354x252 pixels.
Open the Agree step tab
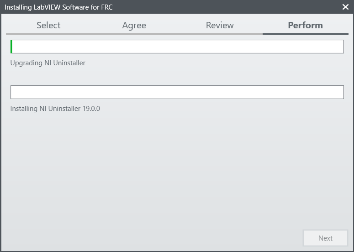point(134,25)
